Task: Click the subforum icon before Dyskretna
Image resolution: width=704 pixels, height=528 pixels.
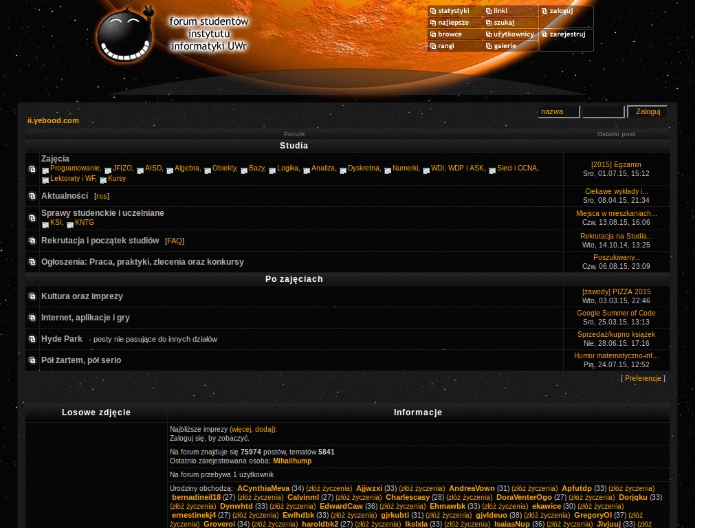Action: pyautogui.click(x=343, y=170)
